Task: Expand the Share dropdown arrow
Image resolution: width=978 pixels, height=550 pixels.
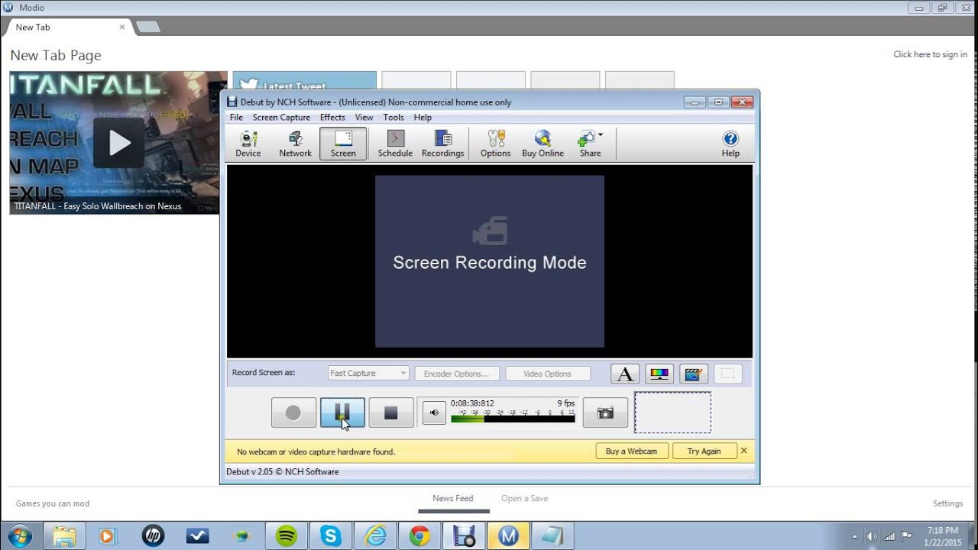Action: [x=601, y=135]
